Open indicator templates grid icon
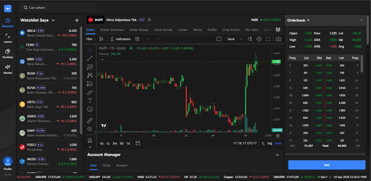The width and height of the screenshot is (371, 181). pyautogui.click(x=137, y=39)
